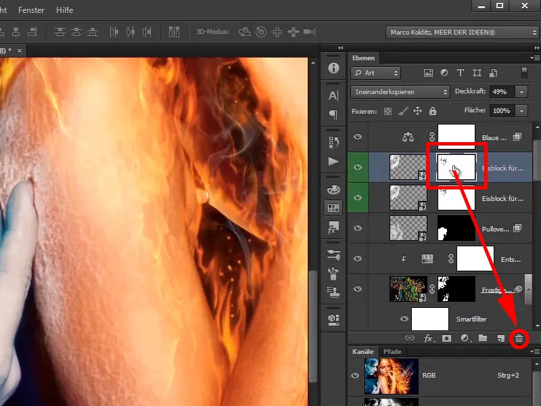Open the Ebenen panel flyout menu
This screenshot has height=406, width=541.
click(x=535, y=58)
